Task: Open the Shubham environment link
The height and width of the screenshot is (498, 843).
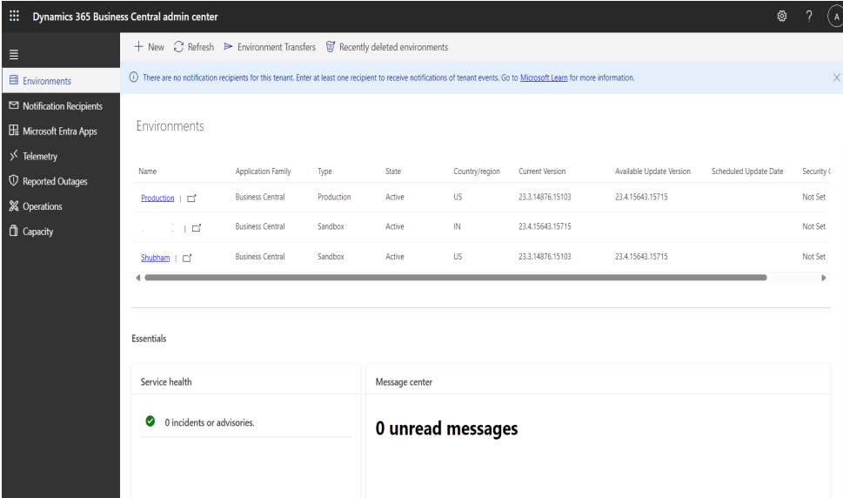Action: pos(156,258)
